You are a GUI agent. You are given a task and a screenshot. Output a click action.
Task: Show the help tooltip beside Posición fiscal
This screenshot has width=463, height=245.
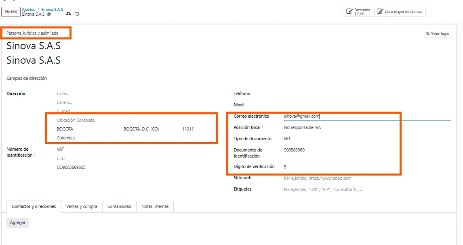point(263,126)
